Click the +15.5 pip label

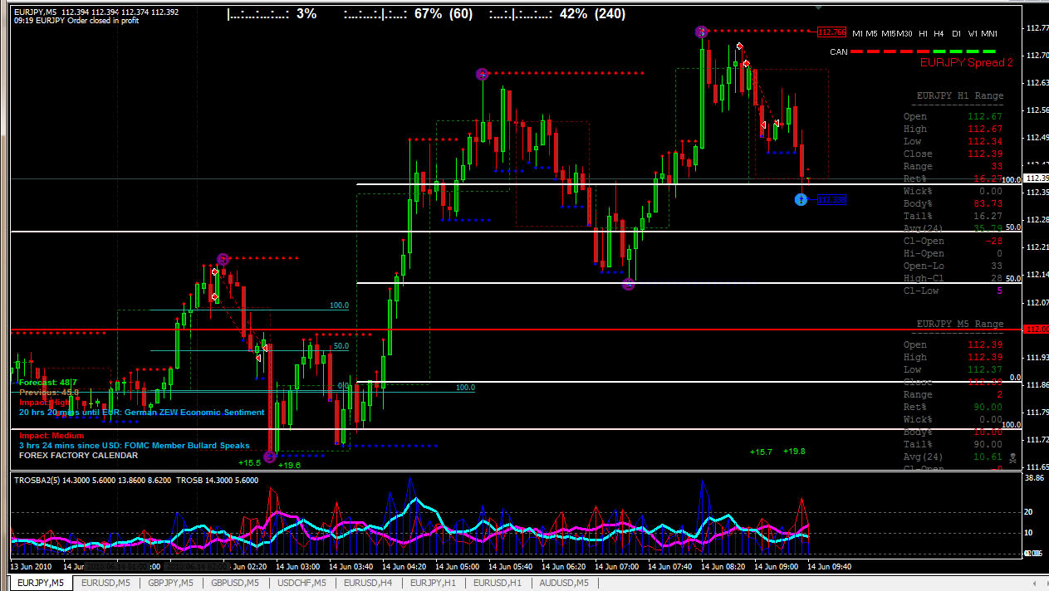pyautogui.click(x=249, y=463)
